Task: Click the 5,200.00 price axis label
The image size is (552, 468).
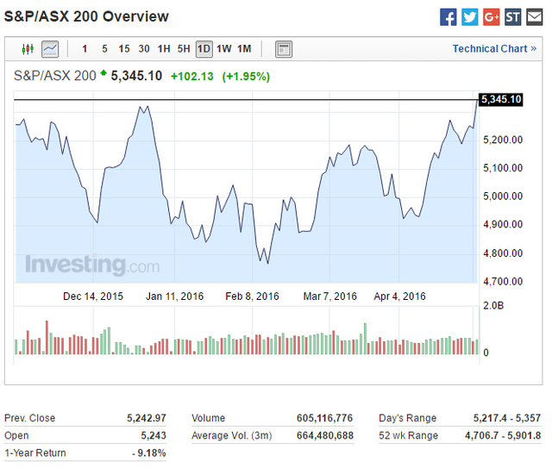Action: click(x=503, y=140)
